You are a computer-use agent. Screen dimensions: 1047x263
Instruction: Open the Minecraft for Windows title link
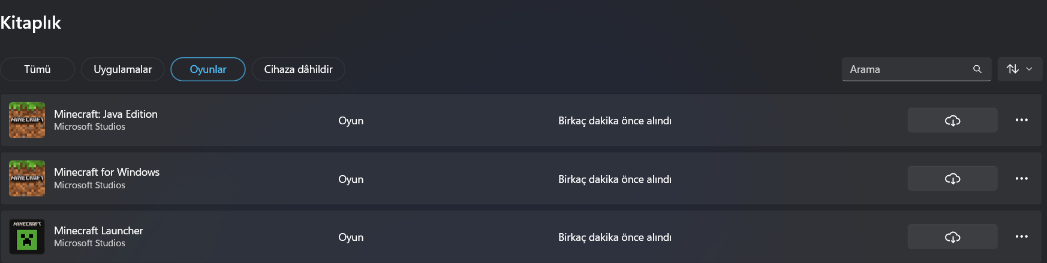tap(107, 172)
